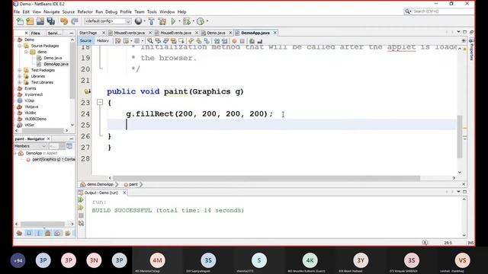Image resolution: width=488 pixels, height=274 pixels.
Task: Open the Run Project dropdown arrow
Action: point(179,21)
